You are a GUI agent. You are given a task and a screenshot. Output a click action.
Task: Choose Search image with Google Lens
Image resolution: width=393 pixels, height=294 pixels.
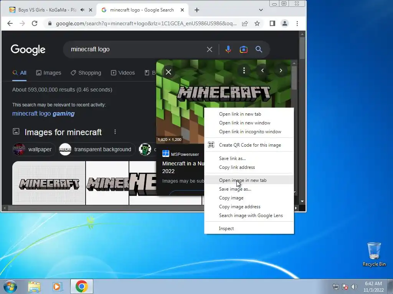(249, 215)
